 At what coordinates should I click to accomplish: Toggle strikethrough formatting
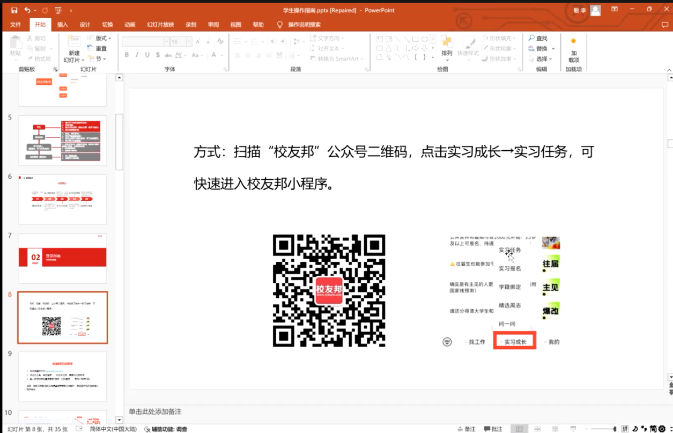pos(169,55)
